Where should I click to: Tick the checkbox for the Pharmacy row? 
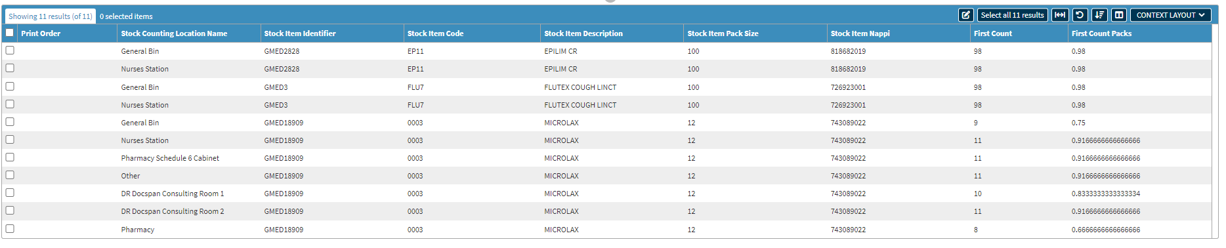pos(10,229)
